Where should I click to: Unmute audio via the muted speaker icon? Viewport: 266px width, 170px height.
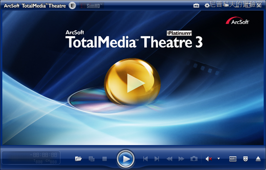coord(209,159)
